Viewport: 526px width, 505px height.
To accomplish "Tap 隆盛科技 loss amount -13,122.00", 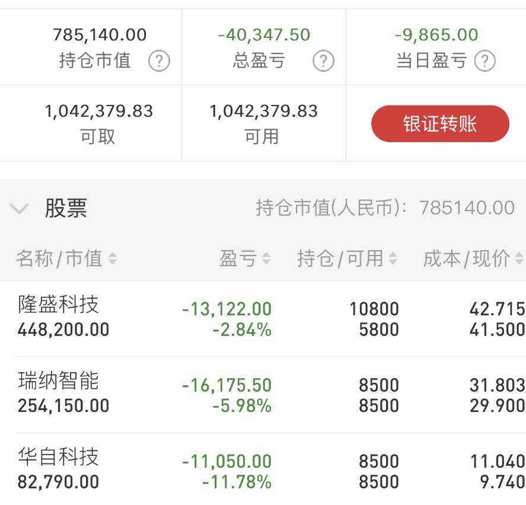I will coord(227,309).
